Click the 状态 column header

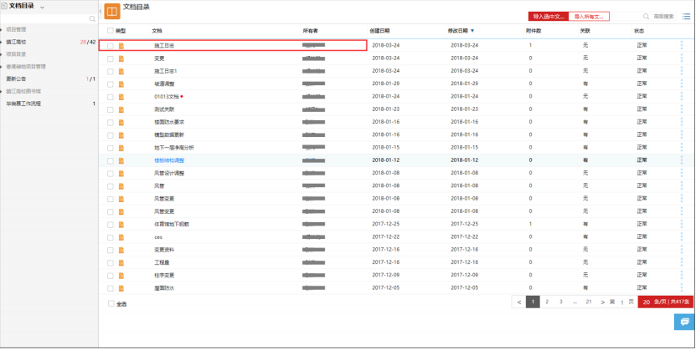(639, 31)
